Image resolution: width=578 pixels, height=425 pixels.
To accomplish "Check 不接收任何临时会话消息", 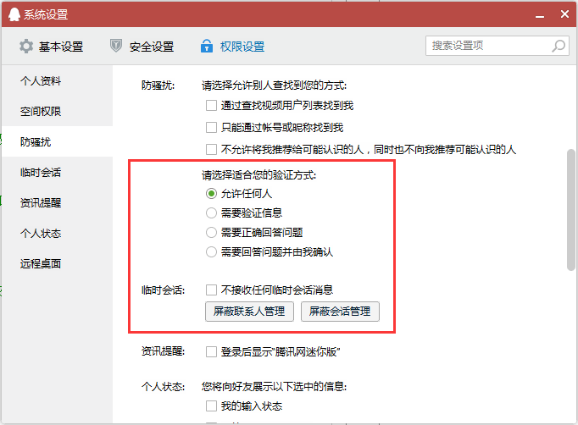I will click(x=211, y=290).
